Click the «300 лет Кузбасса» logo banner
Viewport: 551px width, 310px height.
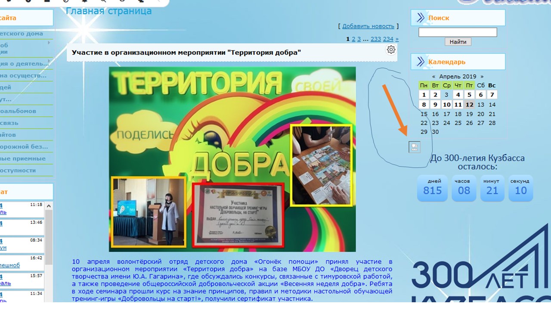pos(481,263)
